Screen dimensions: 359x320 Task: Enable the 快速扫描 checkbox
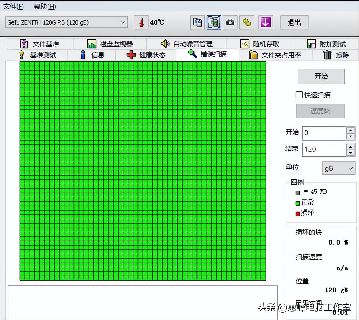coord(299,95)
